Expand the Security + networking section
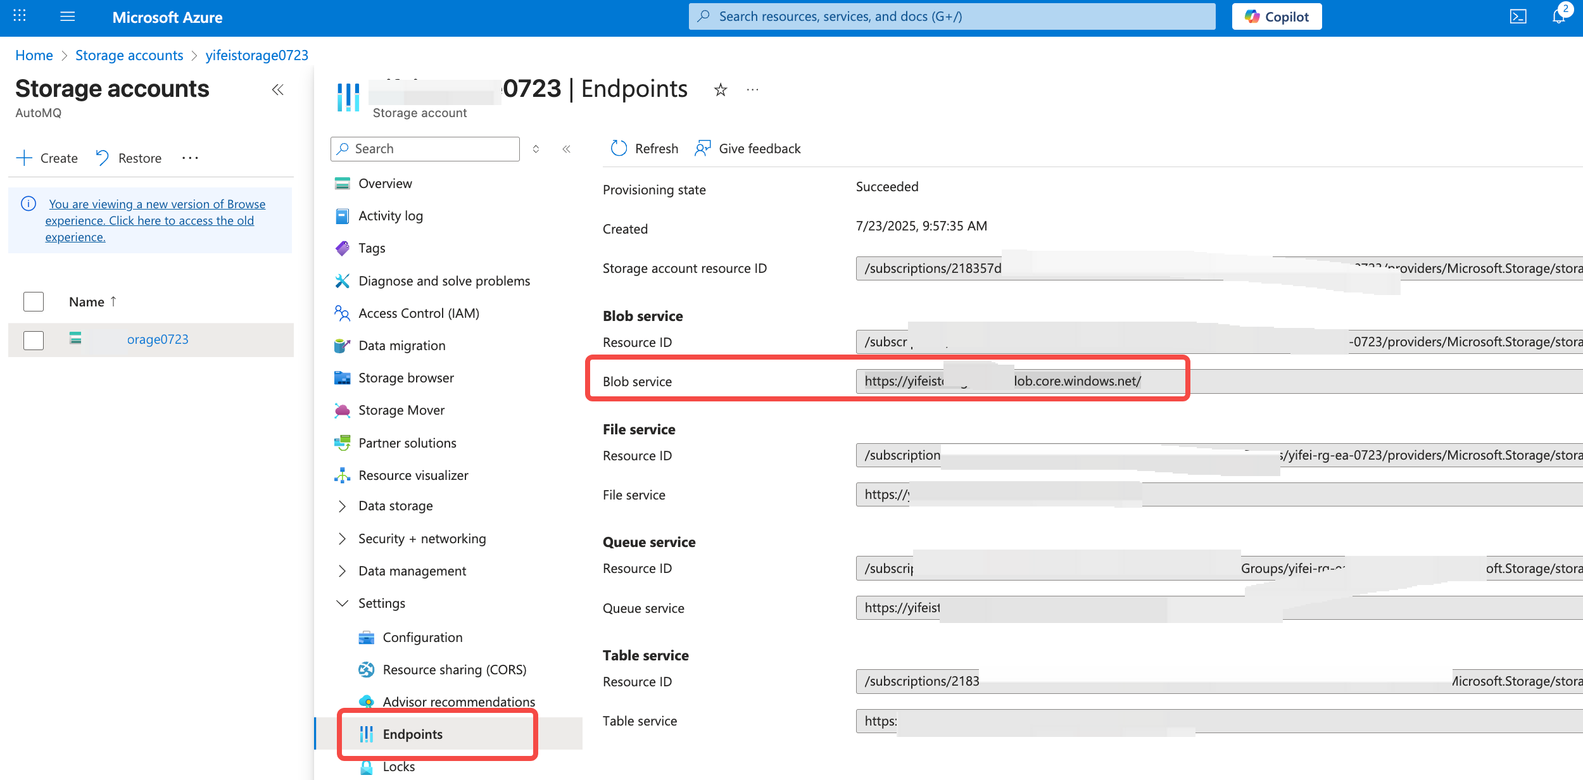Screen dimensions: 1583x780 pyautogui.click(x=343, y=539)
